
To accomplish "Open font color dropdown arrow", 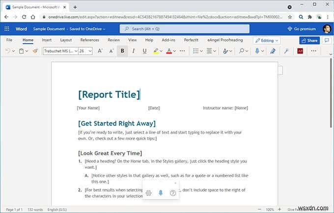I will click(174, 51).
